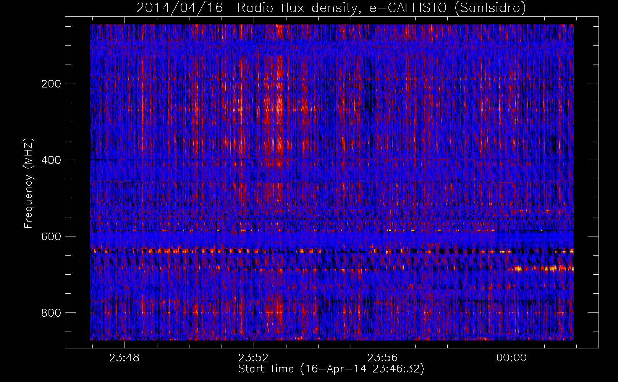The image size is (618, 382).
Task: Select the "Frequency (MHZ)" y-axis label
Action: click(29, 183)
